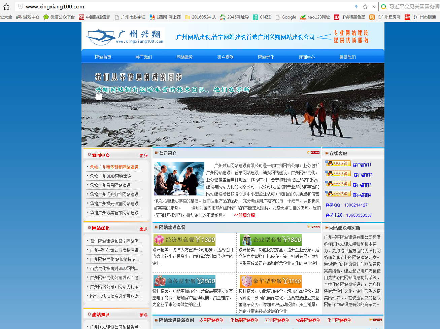Click the 广州兴翔 site logo
Image resolution: width=440 pixels, height=329 pixels.
(x=125, y=37)
